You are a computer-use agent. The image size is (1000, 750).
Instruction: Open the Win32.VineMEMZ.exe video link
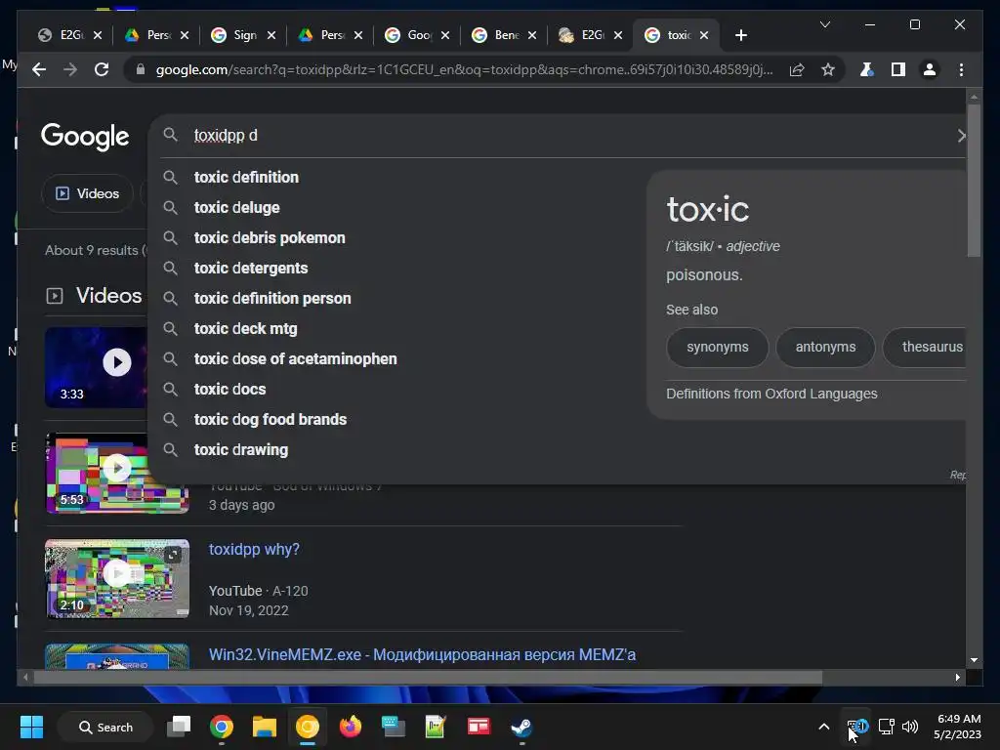click(x=422, y=655)
